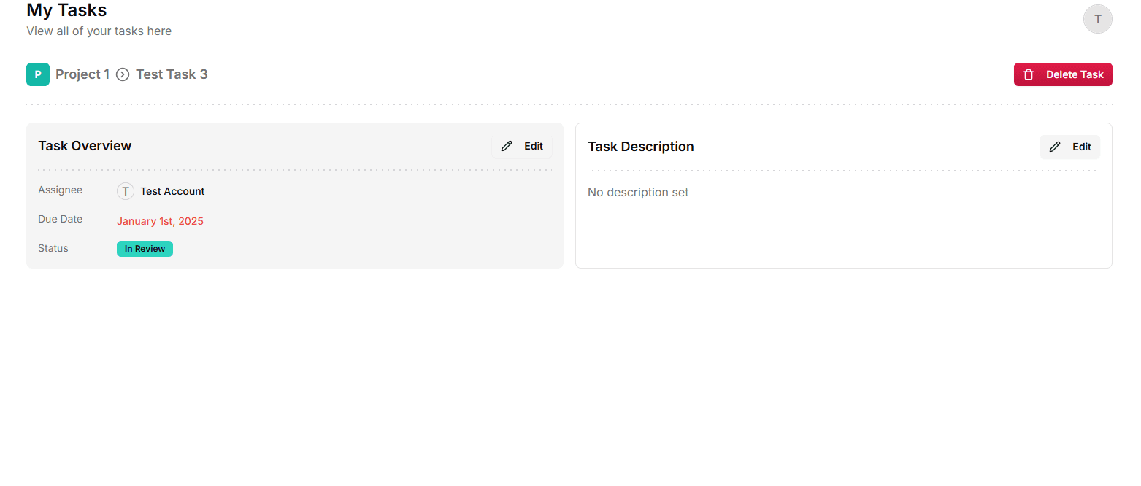Click the breadcrumb chevron arrow icon
This screenshot has height=486, width=1141.
click(x=123, y=74)
